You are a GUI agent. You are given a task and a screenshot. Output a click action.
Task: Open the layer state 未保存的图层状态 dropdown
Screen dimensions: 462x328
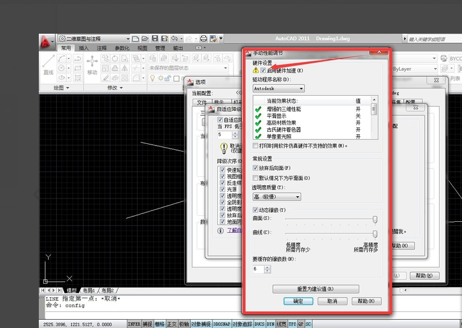[188, 68]
